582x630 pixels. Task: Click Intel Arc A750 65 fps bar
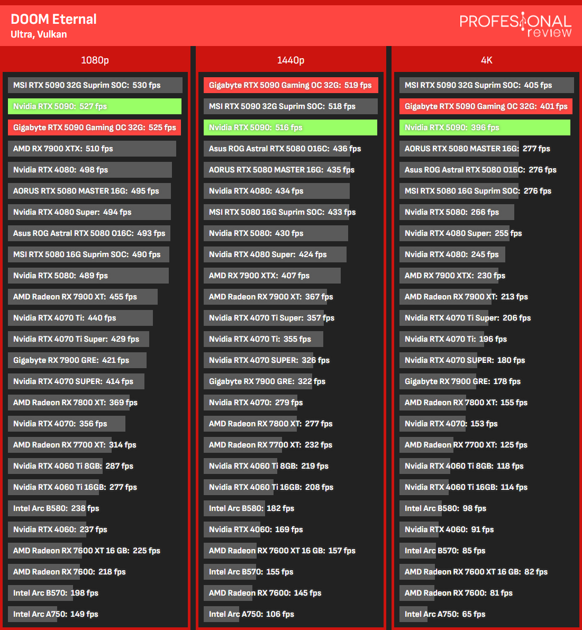click(414, 614)
